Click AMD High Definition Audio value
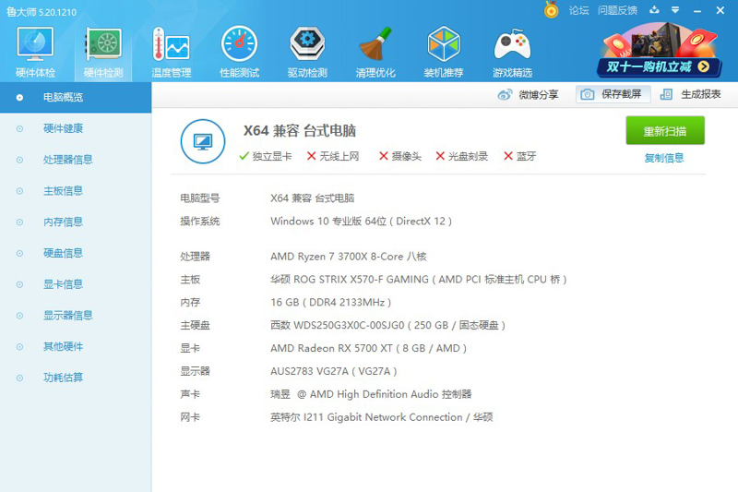 pyautogui.click(x=371, y=394)
